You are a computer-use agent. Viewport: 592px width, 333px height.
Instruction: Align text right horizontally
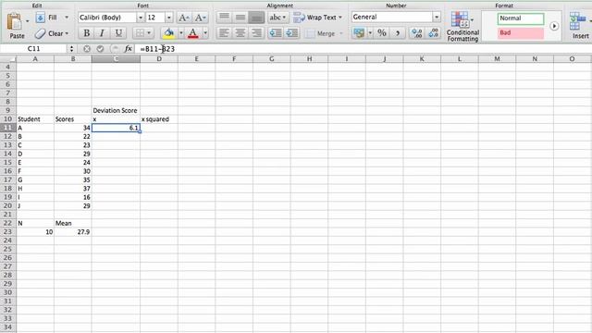pyautogui.click(x=256, y=33)
